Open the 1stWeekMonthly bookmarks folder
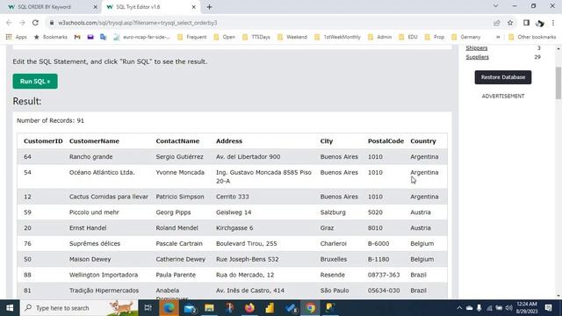Image resolution: width=562 pixels, height=316 pixels. (337, 37)
